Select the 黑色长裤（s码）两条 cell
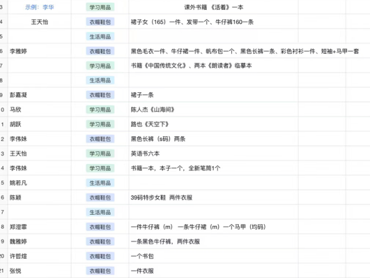Image resolution: width=370 pixels, height=278 pixels. 213,139
